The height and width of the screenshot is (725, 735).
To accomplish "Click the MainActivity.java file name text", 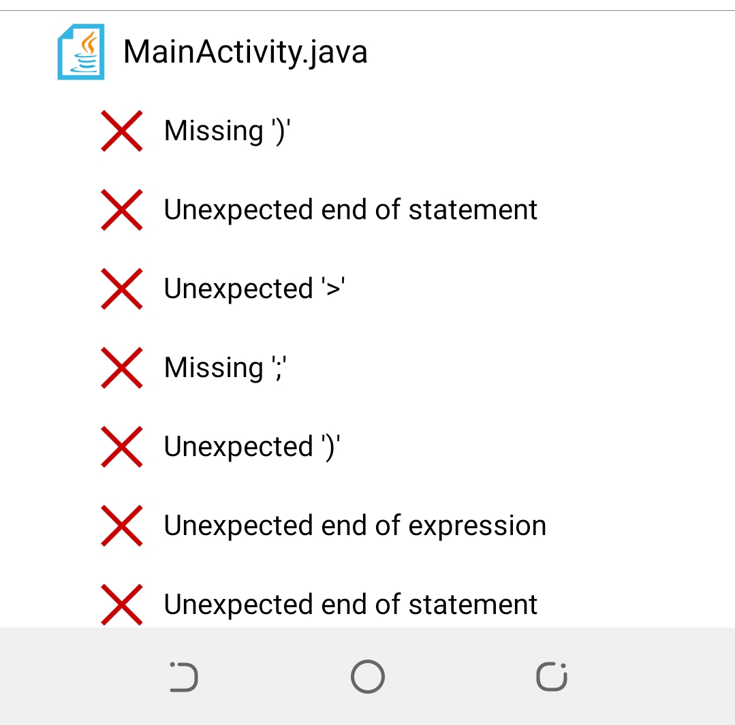I will pos(245,52).
